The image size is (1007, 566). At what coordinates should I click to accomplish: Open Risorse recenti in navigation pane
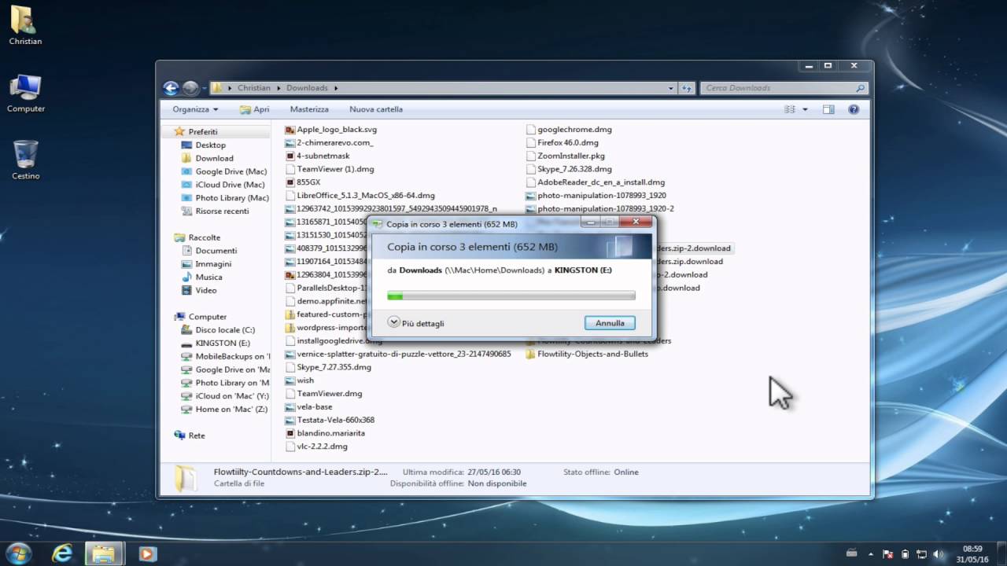[x=216, y=211]
